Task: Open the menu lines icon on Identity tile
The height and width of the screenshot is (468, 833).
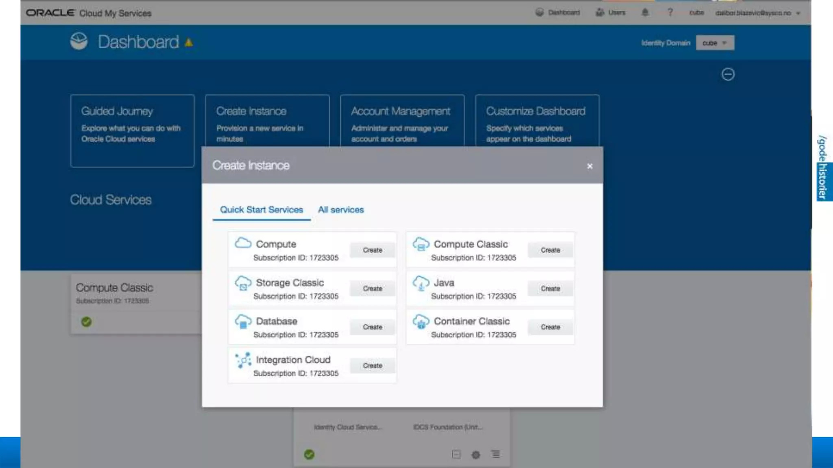Action: coord(495,454)
